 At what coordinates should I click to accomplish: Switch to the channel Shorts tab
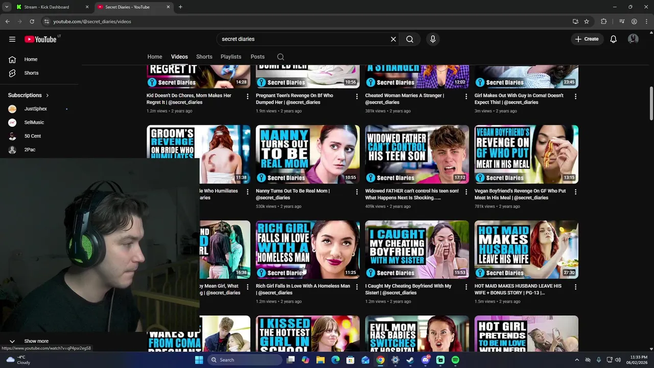pyautogui.click(x=204, y=57)
